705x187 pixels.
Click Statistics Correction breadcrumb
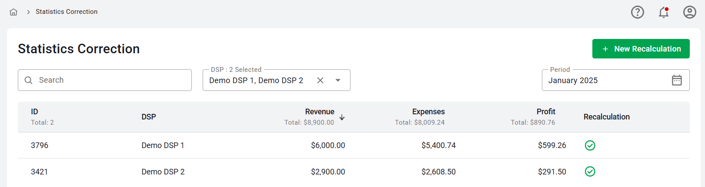[67, 12]
